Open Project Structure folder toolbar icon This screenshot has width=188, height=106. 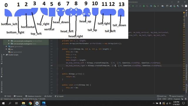pyautogui.click(x=162, y=6)
